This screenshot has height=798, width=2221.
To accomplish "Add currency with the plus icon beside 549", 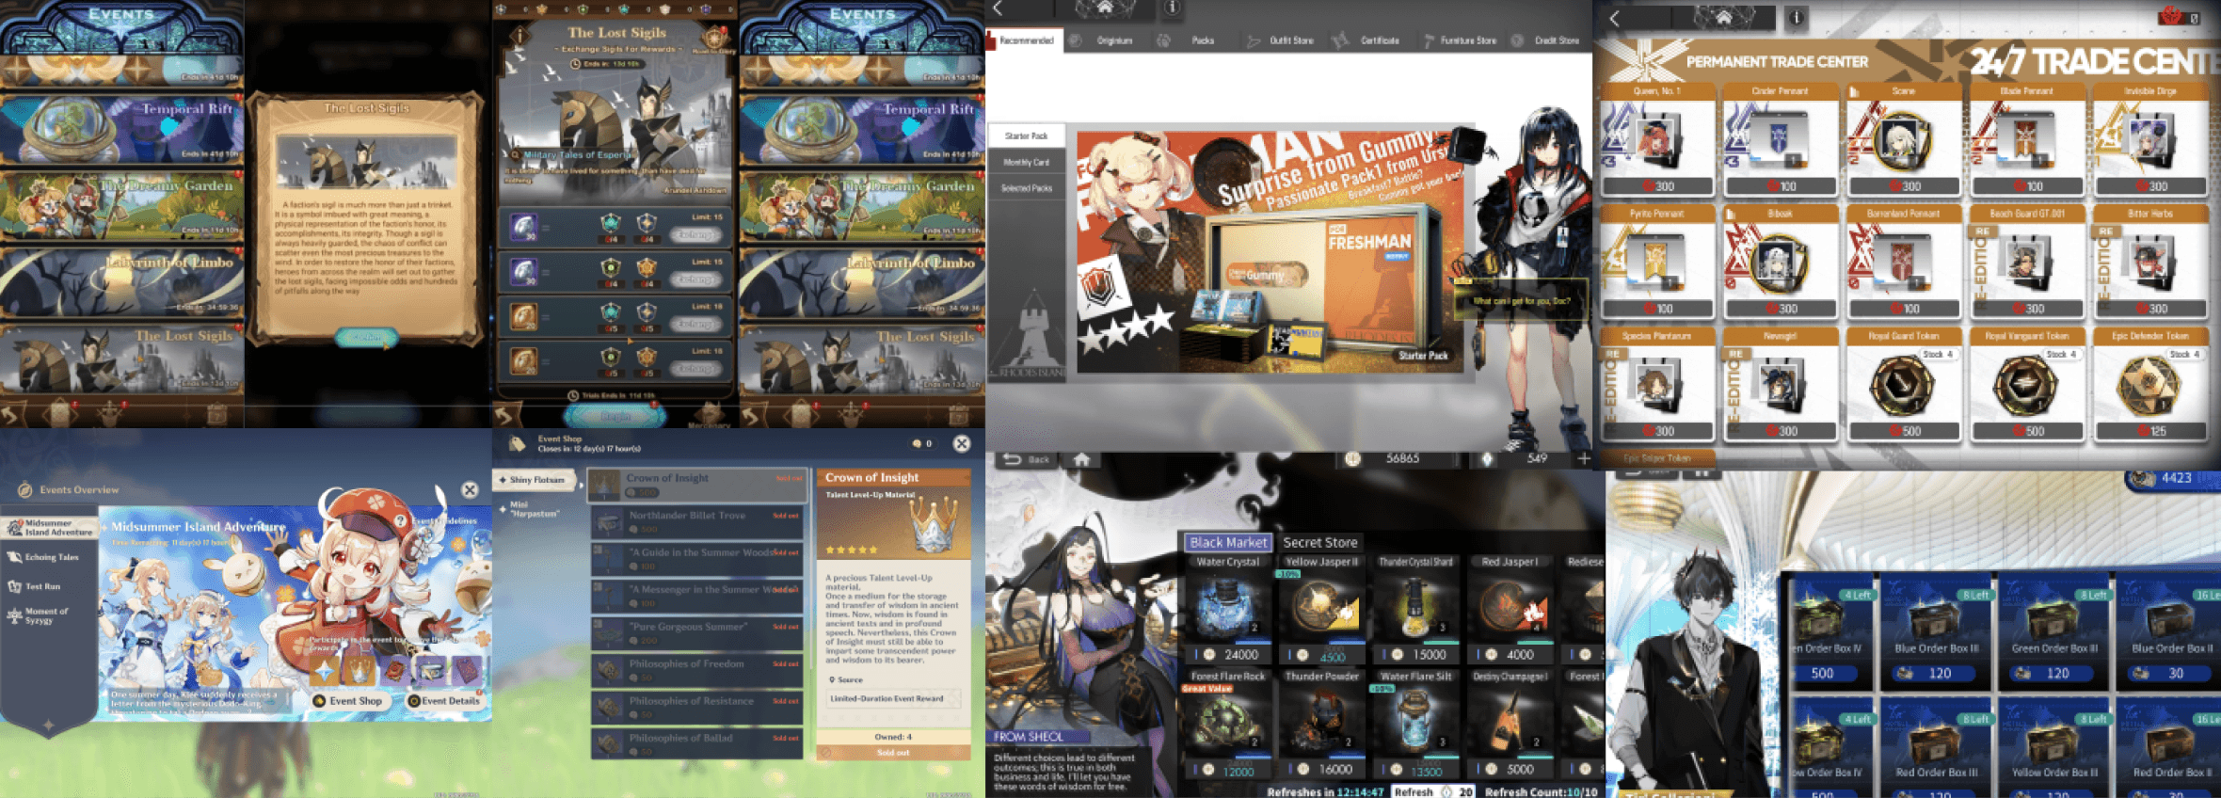I will tap(1584, 459).
